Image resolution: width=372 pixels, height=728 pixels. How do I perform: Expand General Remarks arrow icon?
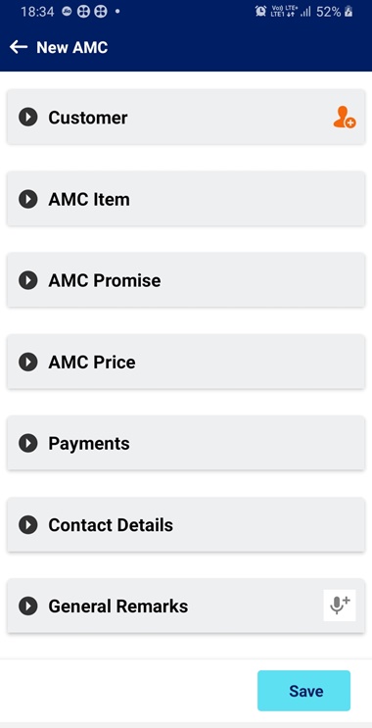tap(27, 606)
